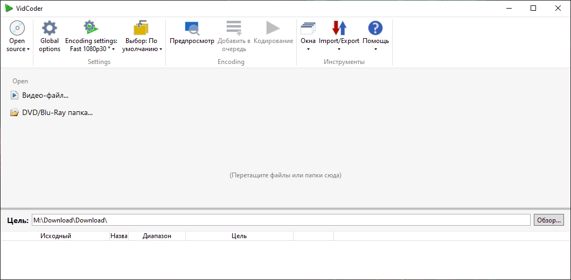The height and width of the screenshot is (280, 571).
Task: Click the Добавить в очередь icon
Action: pyautogui.click(x=234, y=28)
